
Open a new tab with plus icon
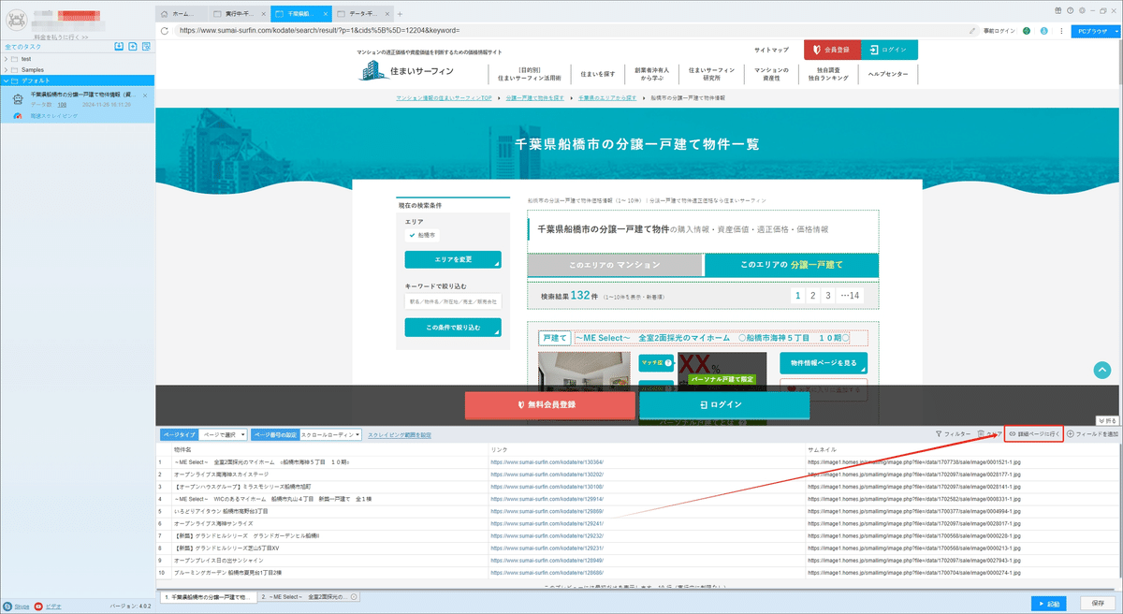(x=401, y=14)
